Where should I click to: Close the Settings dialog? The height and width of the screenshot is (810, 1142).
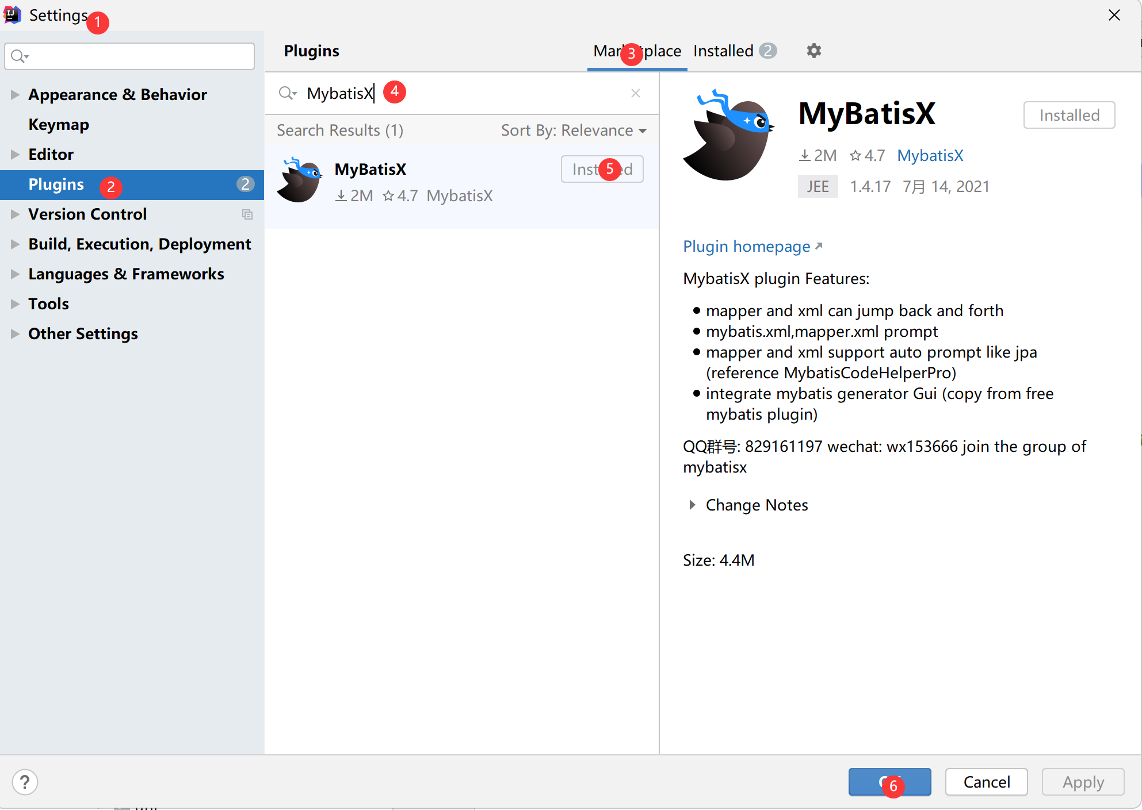click(1114, 16)
